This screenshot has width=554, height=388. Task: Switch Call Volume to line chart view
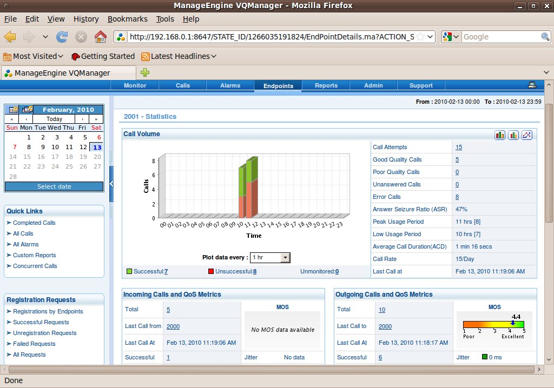(x=527, y=135)
